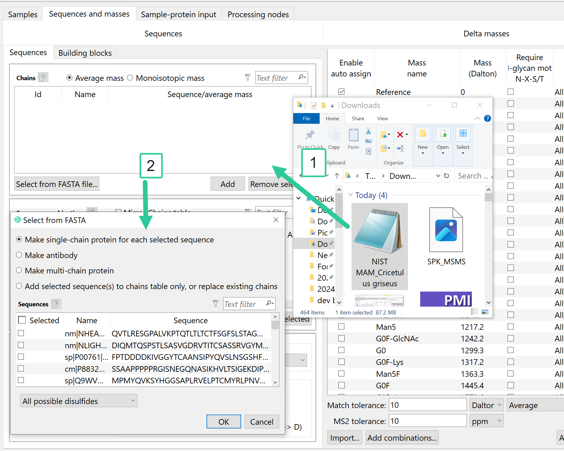Click the Import... button under Delta masses
This screenshot has width=564, height=451.
point(345,438)
